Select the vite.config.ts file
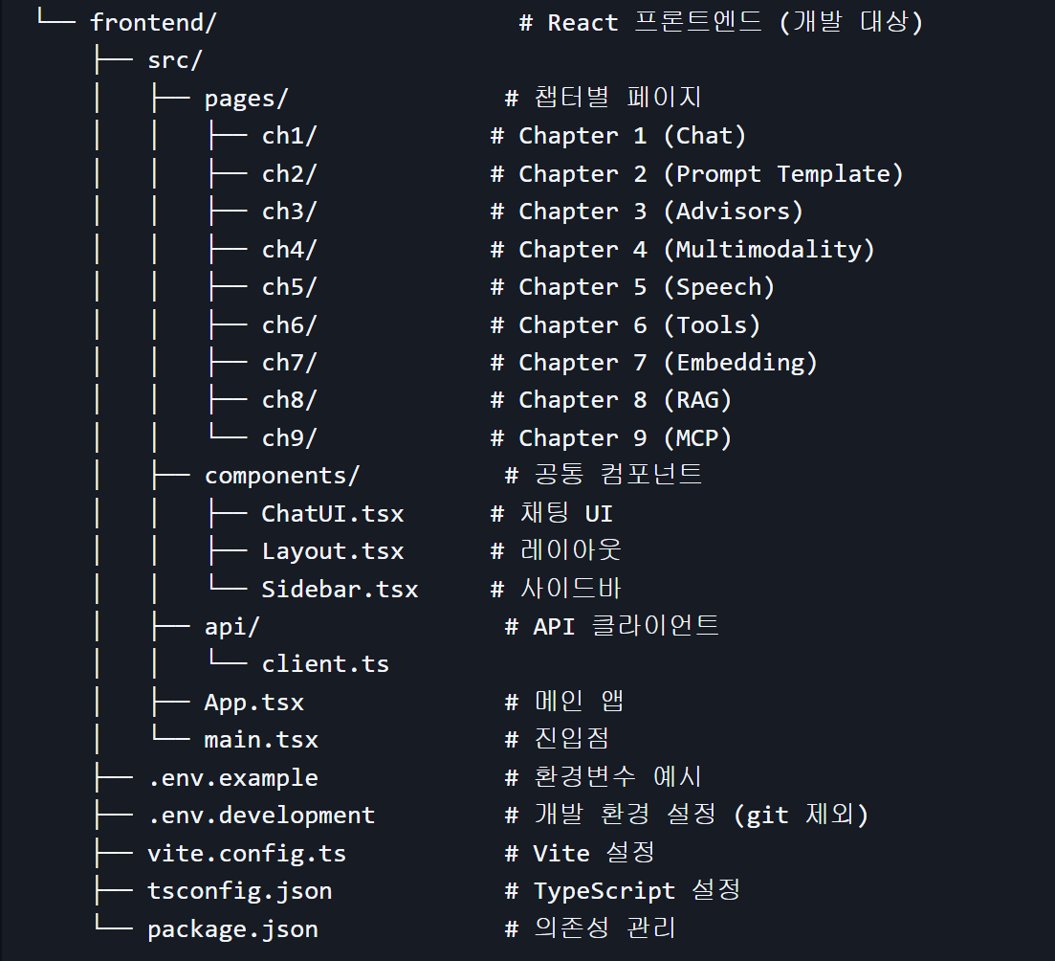The width and height of the screenshot is (1055, 961). (x=247, y=853)
